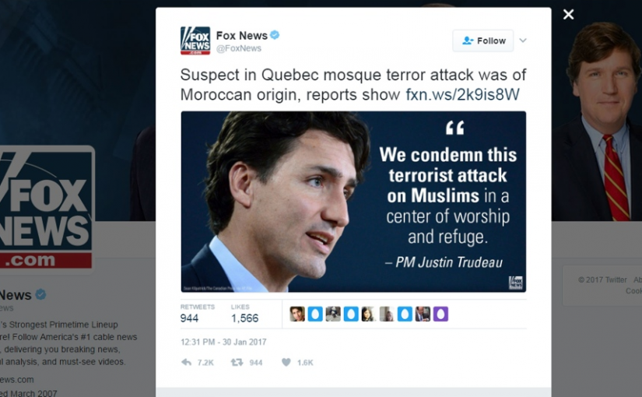
Task: Open the Fox News avatar logo in the tweet
Action: click(195, 40)
